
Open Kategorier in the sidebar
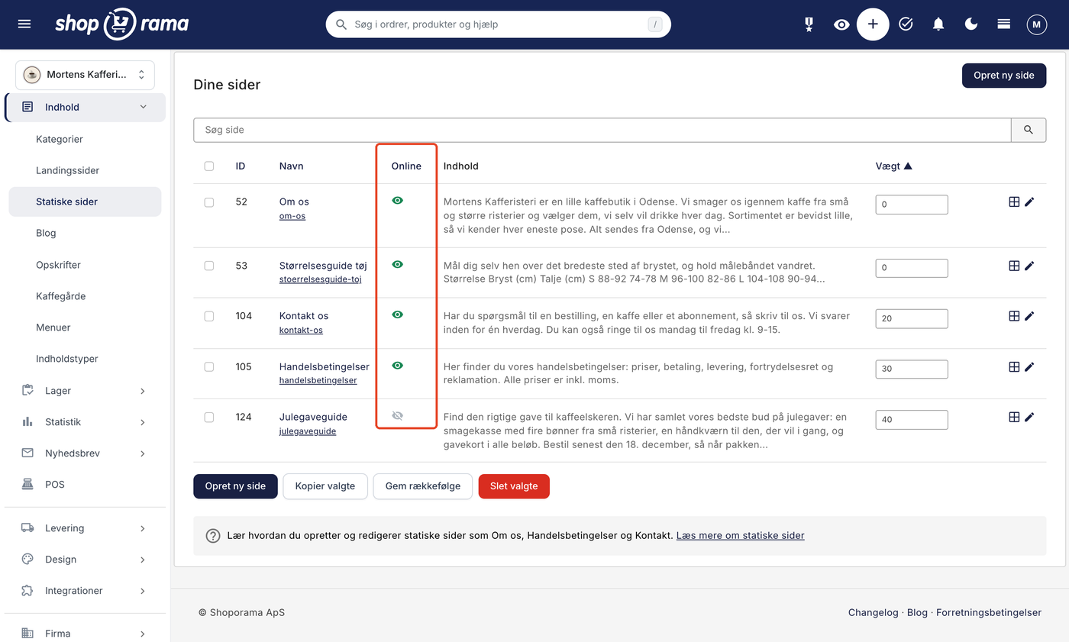[x=60, y=140]
